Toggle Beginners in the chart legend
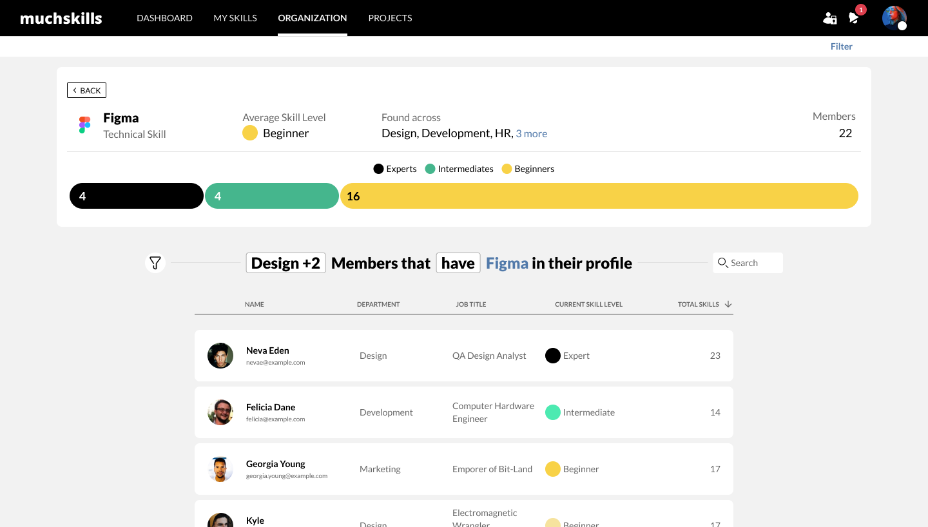This screenshot has height=527, width=928. 528,169
